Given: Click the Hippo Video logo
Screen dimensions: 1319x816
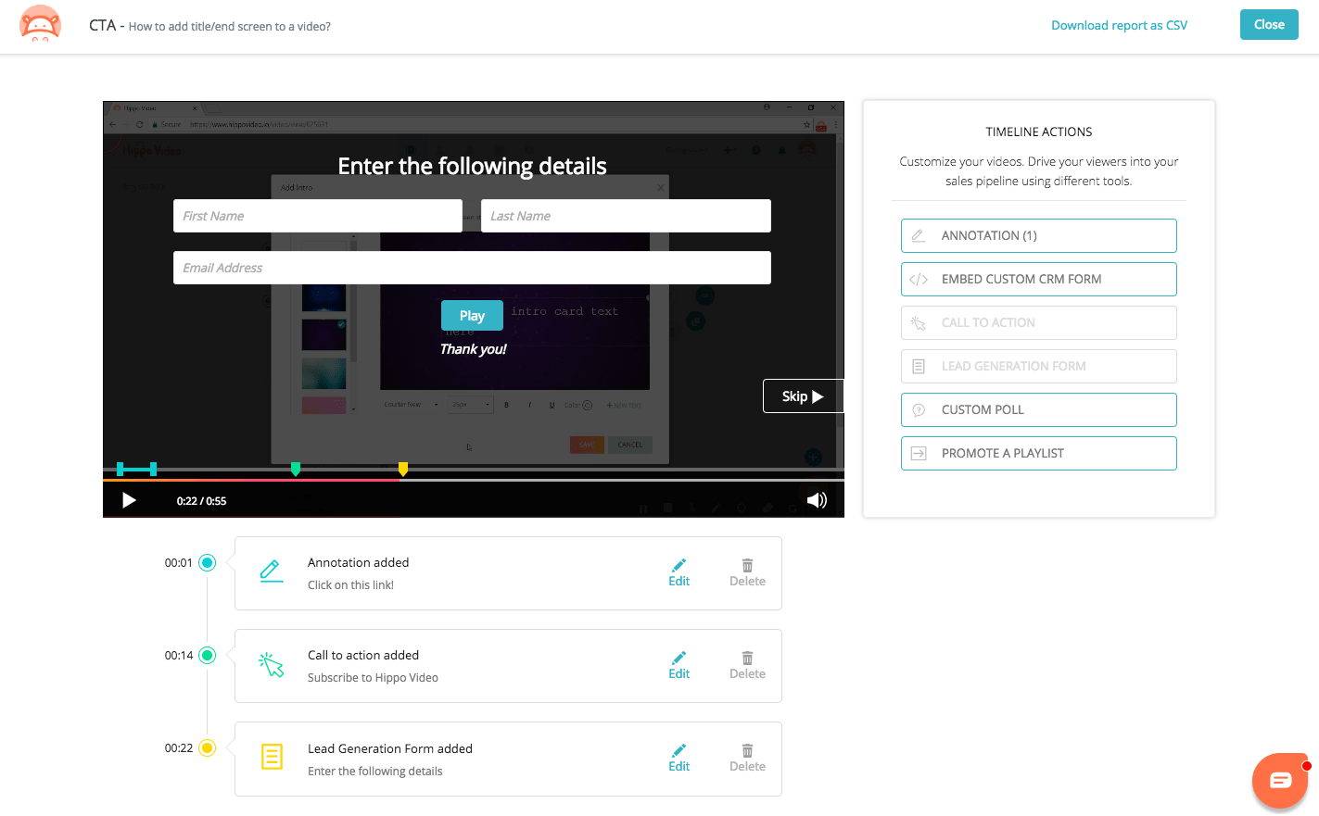Looking at the screenshot, I should tap(40, 25).
